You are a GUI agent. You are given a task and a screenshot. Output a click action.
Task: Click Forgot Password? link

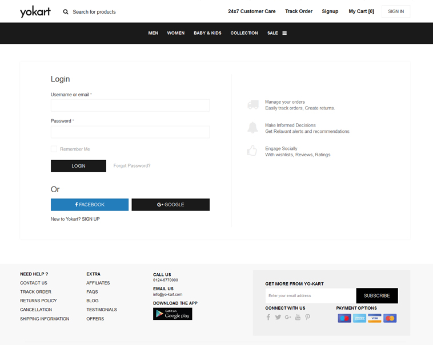pyautogui.click(x=132, y=165)
